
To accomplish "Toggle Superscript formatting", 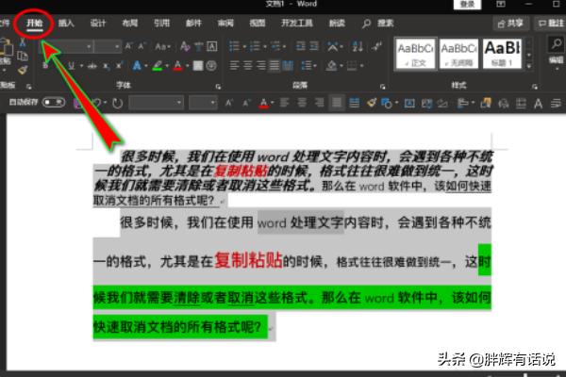I will pos(119,66).
